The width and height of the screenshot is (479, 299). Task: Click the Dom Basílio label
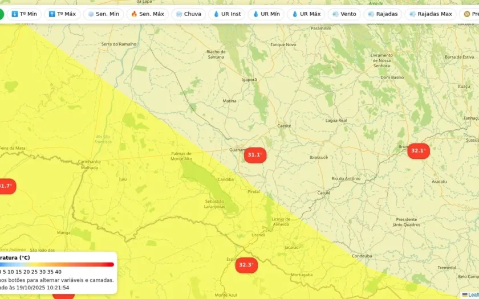[x=392, y=77]
